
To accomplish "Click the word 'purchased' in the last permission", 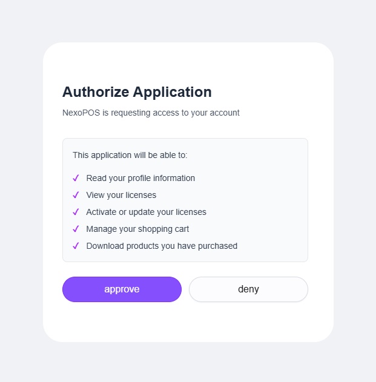I will coord(217,246).
